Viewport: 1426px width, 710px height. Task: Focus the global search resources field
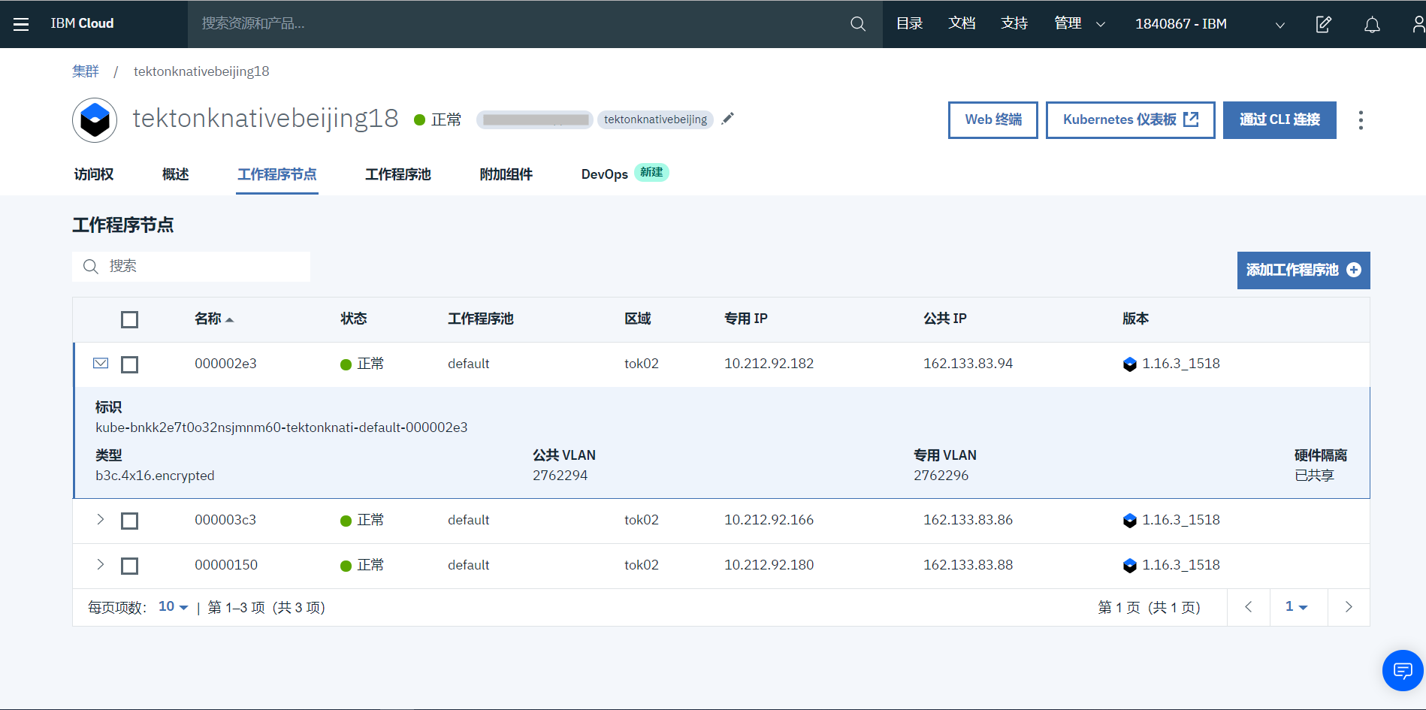pos(535,24)
